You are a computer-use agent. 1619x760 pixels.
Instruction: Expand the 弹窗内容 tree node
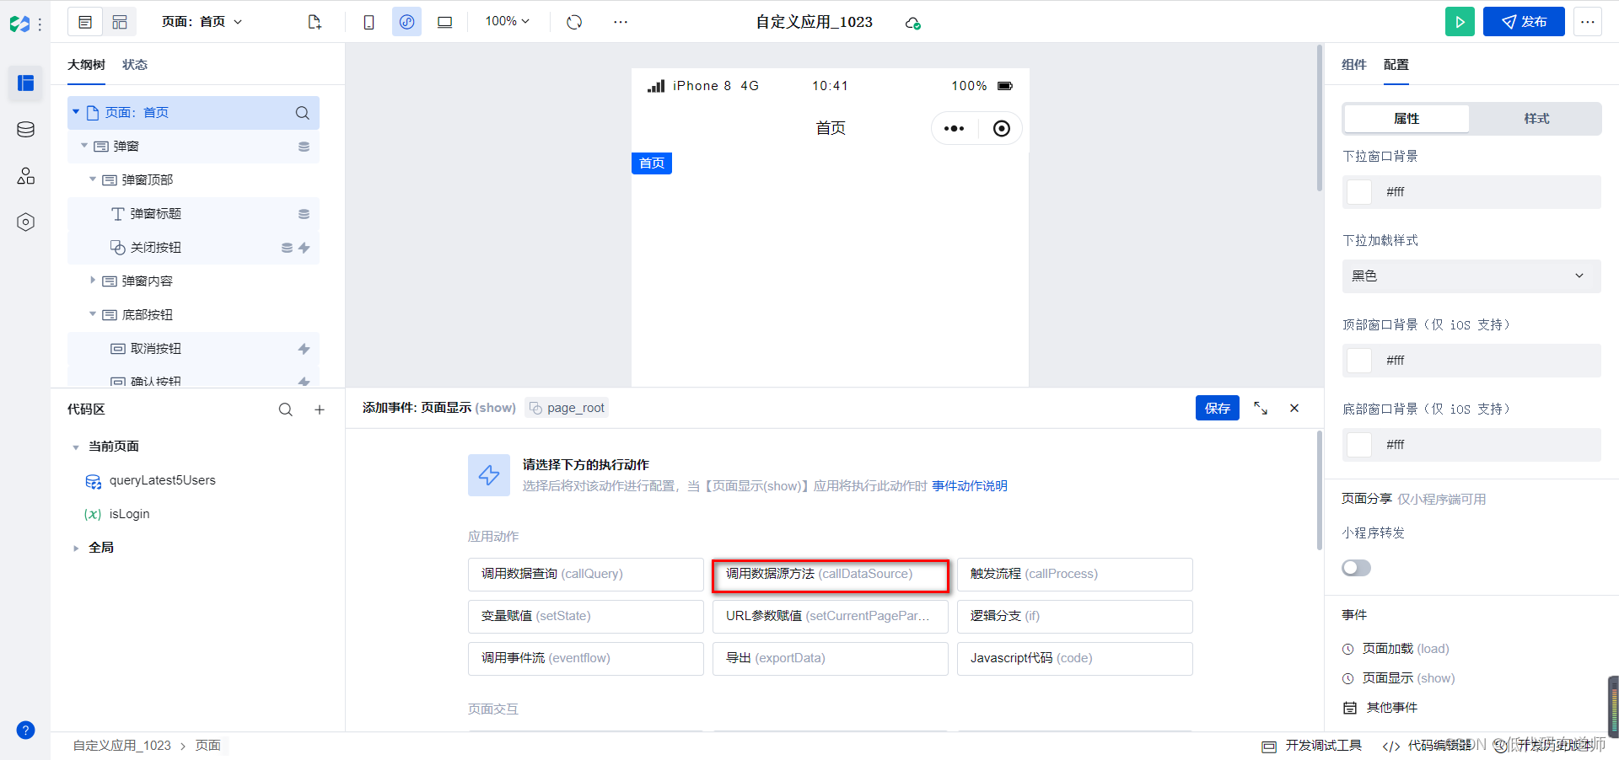(93, 281)
